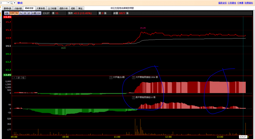Image resolution: width=255 pixels, height=139 pixels.
Task: Open the 主力地圖 tab
Action: (52, 8)
